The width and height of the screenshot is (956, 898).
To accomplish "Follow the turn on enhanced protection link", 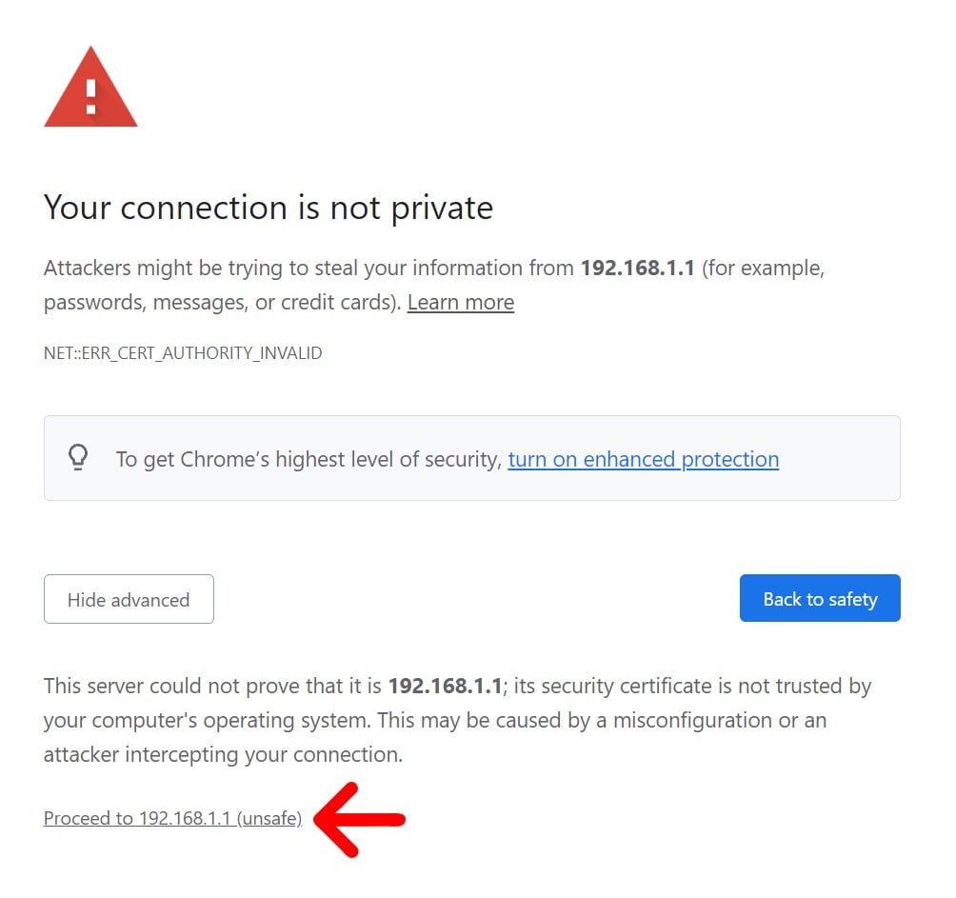I will [643, 459].
